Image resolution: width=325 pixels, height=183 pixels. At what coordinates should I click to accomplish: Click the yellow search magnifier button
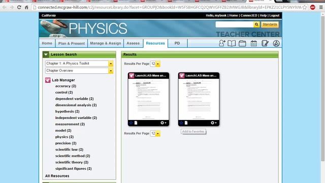(256, 24)
